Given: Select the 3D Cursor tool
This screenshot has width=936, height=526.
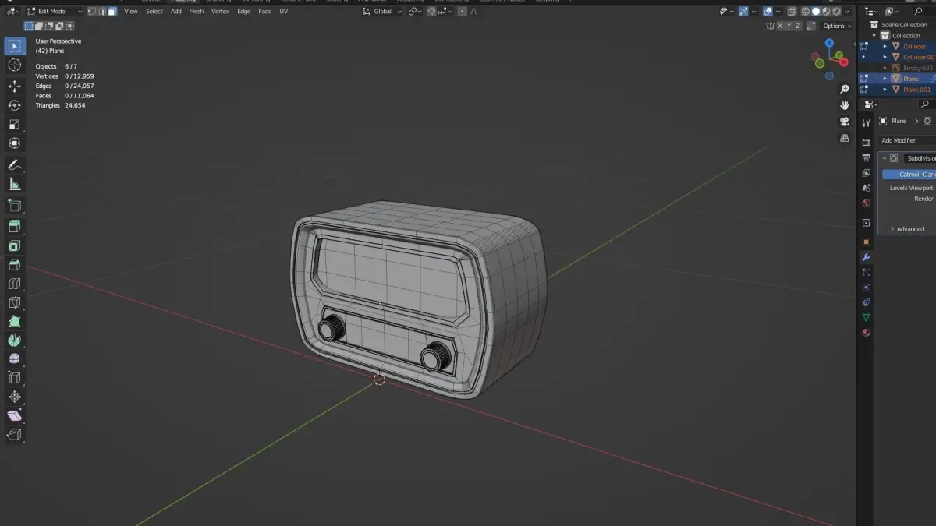Looking at the screenshot, I should pyautogui.click(x=14, y=65).
